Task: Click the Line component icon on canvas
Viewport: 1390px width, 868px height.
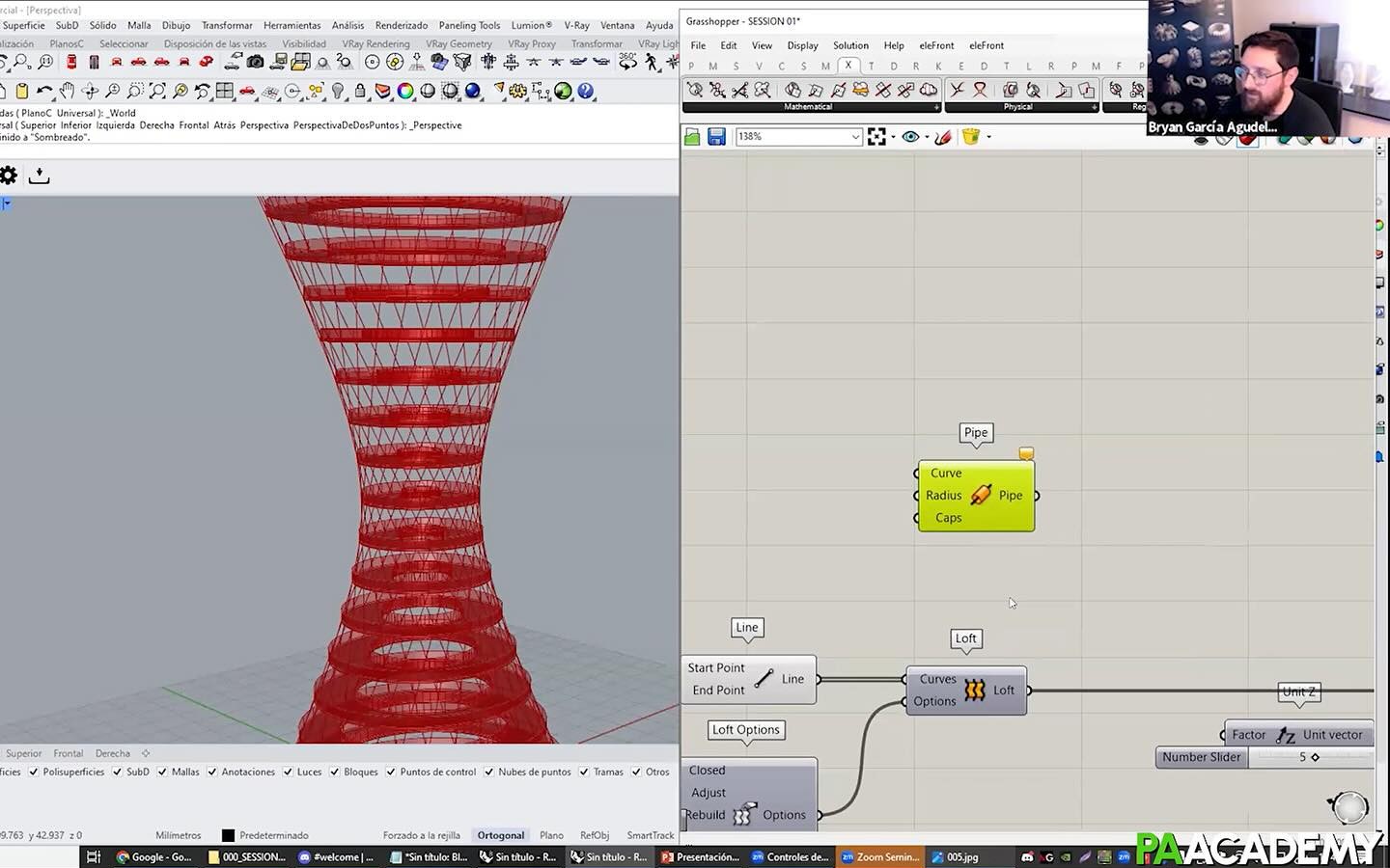Action: (764, 679)
